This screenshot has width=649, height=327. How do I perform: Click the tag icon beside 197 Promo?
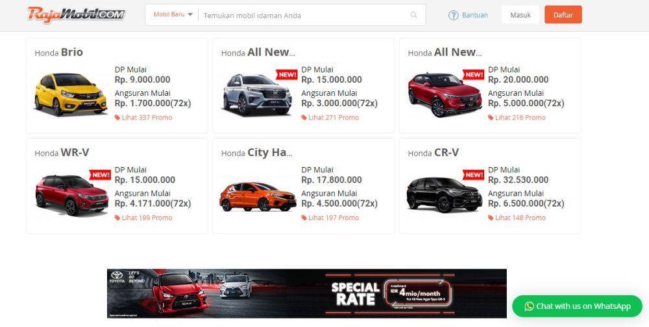point(304,218)
